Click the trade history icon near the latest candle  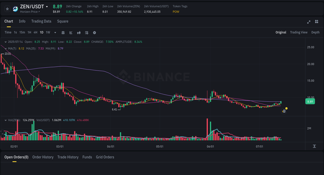[x=283, y=111]
